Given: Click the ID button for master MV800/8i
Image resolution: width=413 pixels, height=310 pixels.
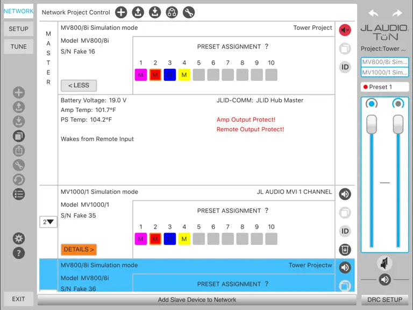Looking at the screenshot, I should 345,67.
